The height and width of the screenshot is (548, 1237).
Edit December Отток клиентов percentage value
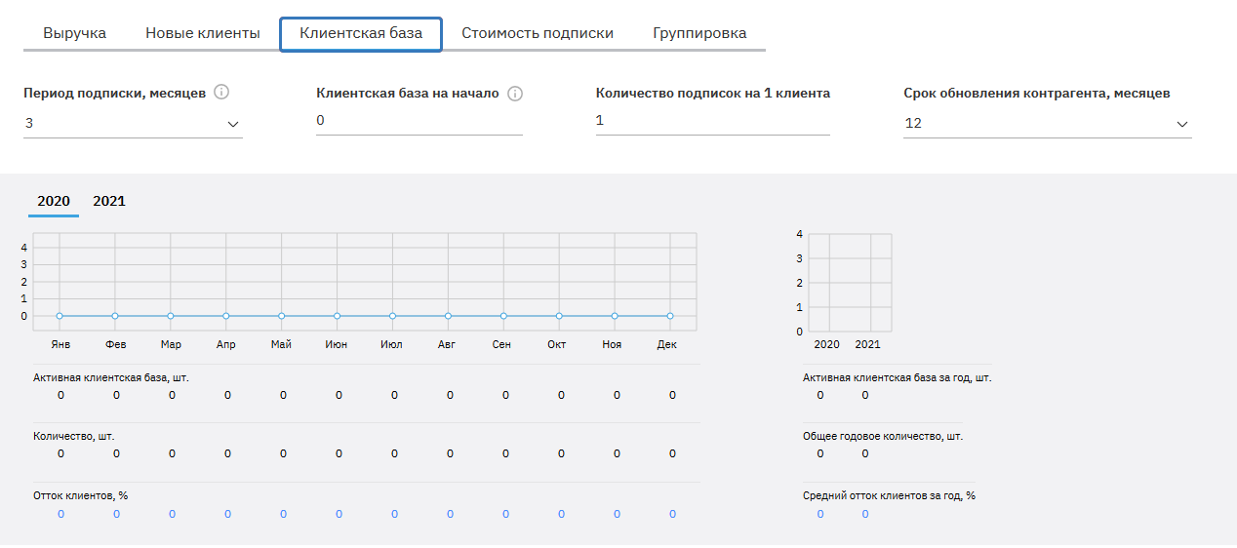point(672,514)
